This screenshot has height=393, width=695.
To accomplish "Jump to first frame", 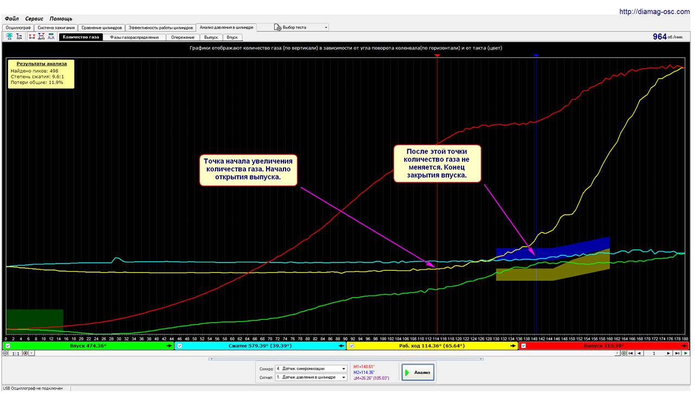I will click(630, 353).
